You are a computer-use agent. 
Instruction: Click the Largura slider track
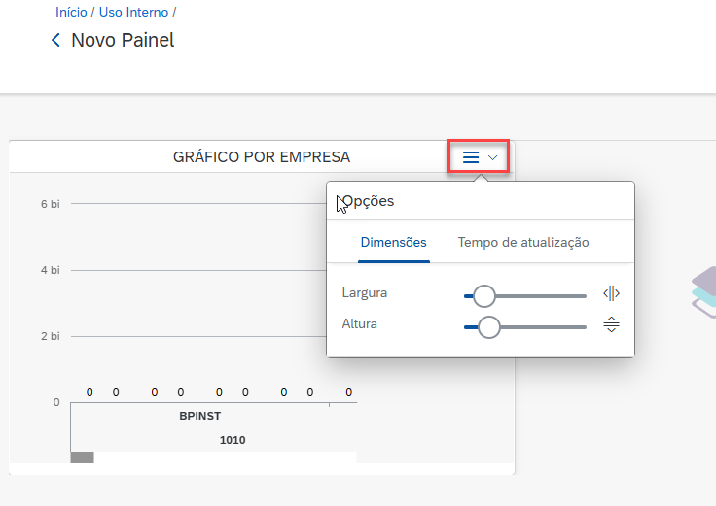(x=545, y=295)
